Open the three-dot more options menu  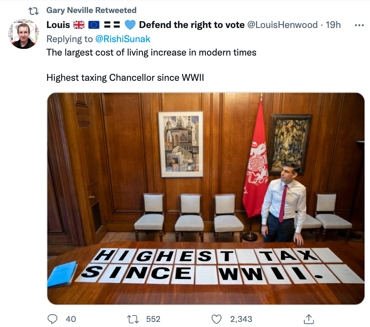click(x=359, y=25)
